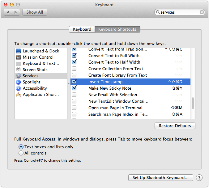Uncheck the Insert Timestamp service
This screenshot has height=188, width=209.
(74, 81)
